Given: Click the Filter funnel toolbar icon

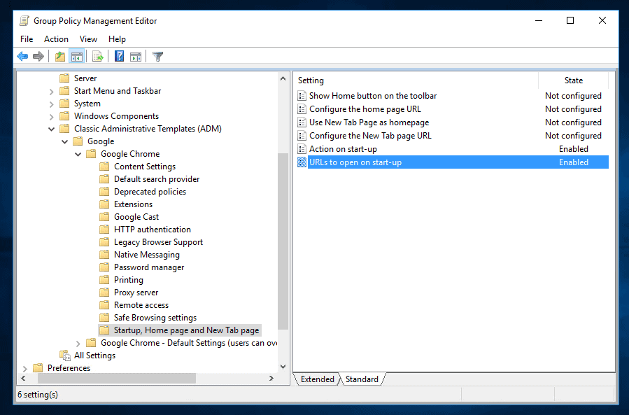Looking at the screenshot, I should click(x=157, y=57).
